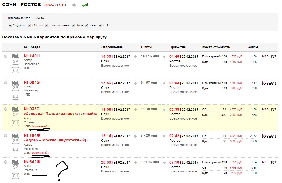Click 'все' to select all wagon types

28,18
